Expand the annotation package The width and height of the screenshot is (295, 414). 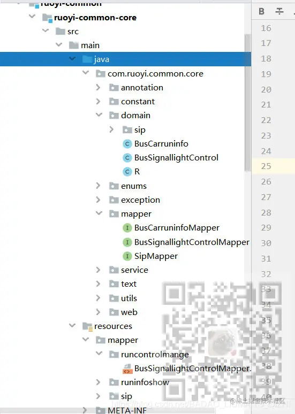98,87
